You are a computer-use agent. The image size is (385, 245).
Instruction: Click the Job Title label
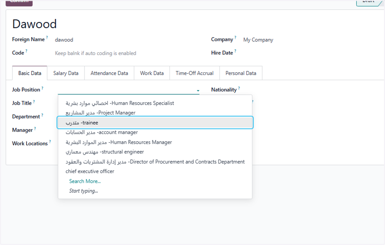pyautogui.click(x=22, y=103)
